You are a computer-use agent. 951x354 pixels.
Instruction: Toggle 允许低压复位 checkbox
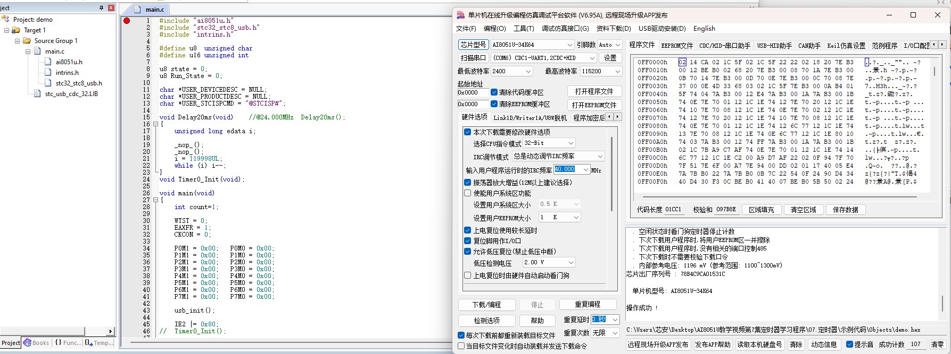[467, 252]
